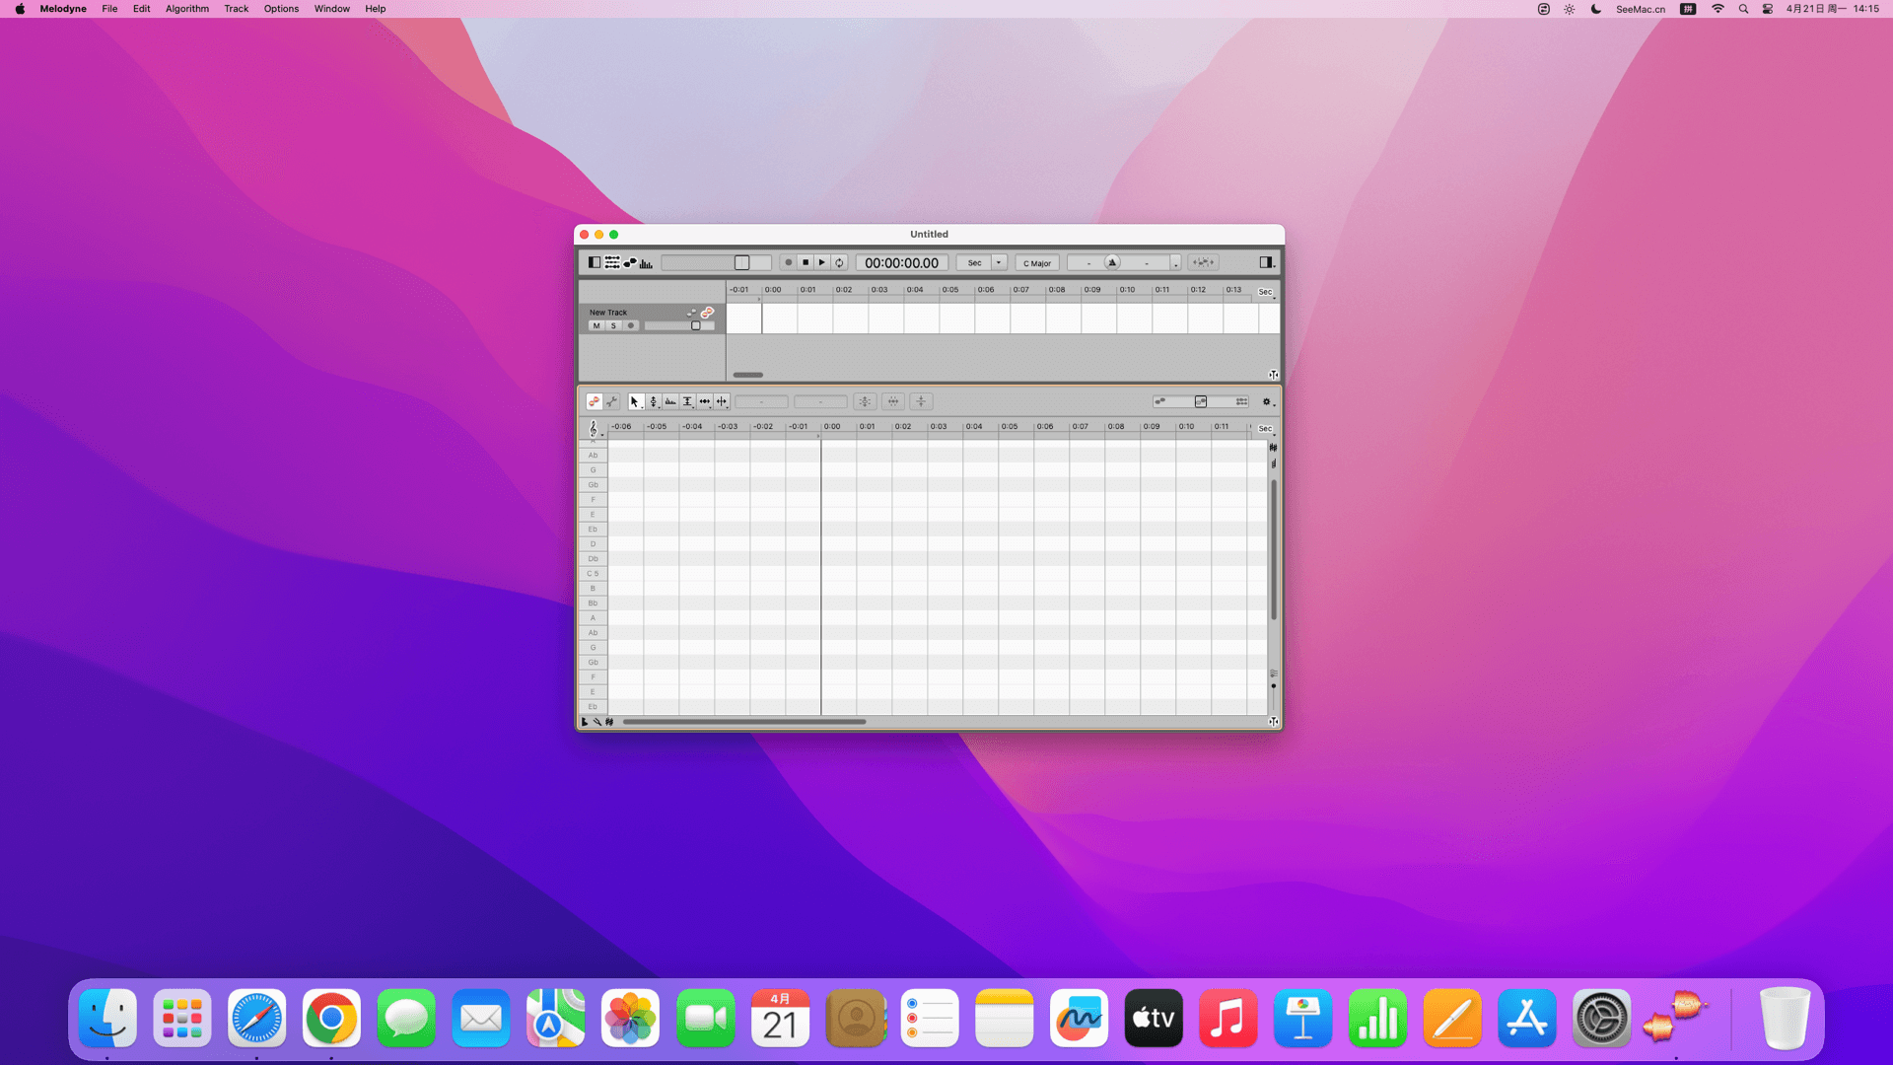Open the track ruler Sec unit menu

[1266, 292]
